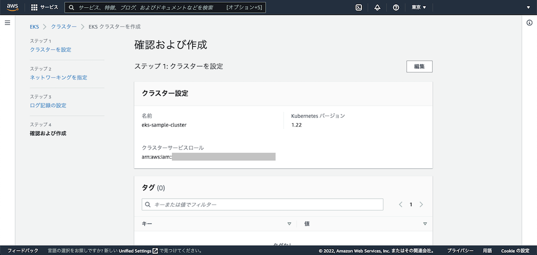This screenshot has width=537, height=255.
Task: Toggle the hamburger side navigation menu
Action: click(x=8, y=22)
